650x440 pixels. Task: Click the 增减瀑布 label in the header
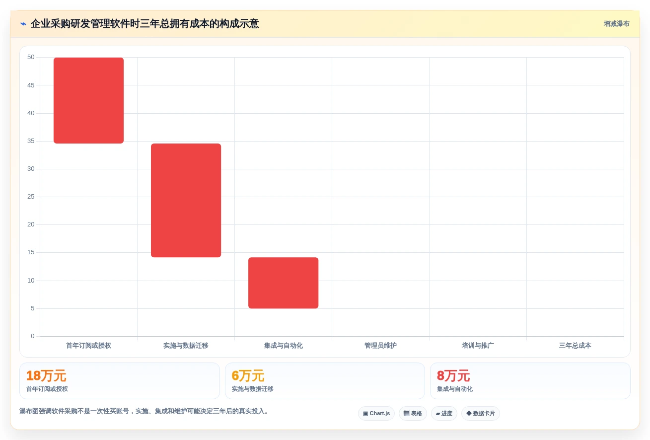pyautogui.click(x=616, y=24)
